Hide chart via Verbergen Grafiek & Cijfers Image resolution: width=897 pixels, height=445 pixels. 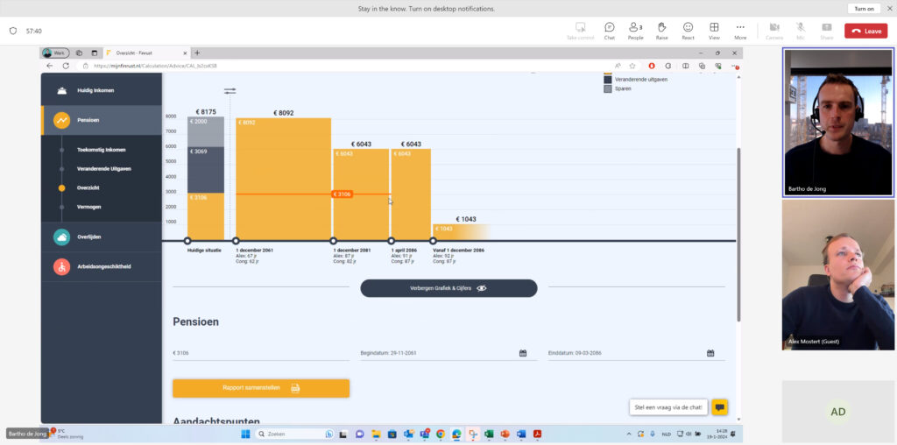pos(448,288)
